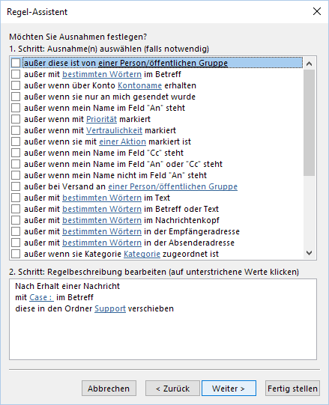
Task: Click the Support folder link in rule description
Action: tap(110, 308)
